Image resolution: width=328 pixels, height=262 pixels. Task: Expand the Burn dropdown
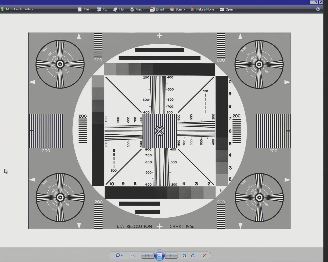(177, 9)
